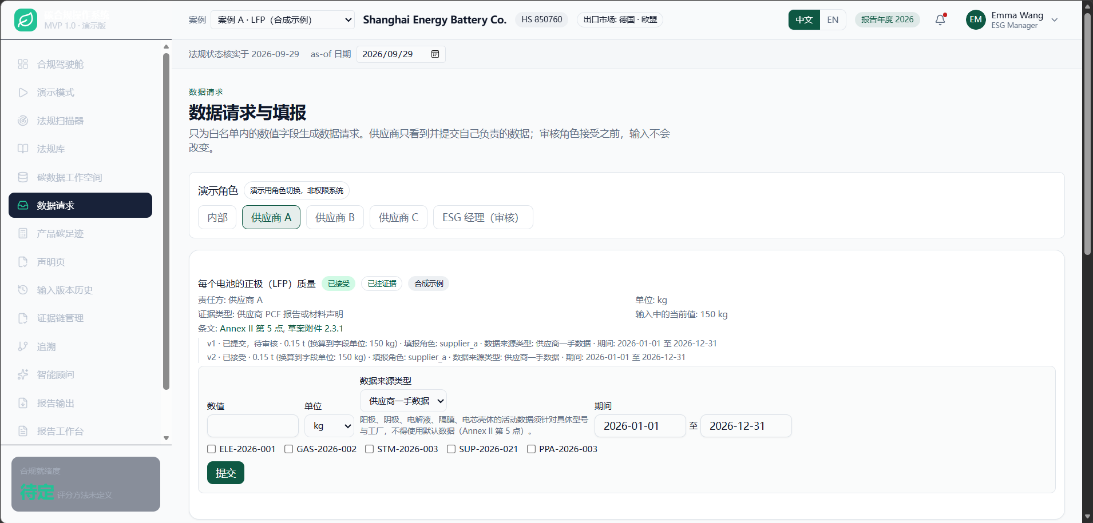Click the 输入版本历史 history icon

point(23,290)
